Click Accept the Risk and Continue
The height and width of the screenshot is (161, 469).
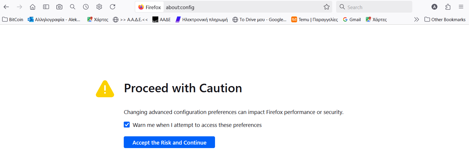tap(169, 142)
